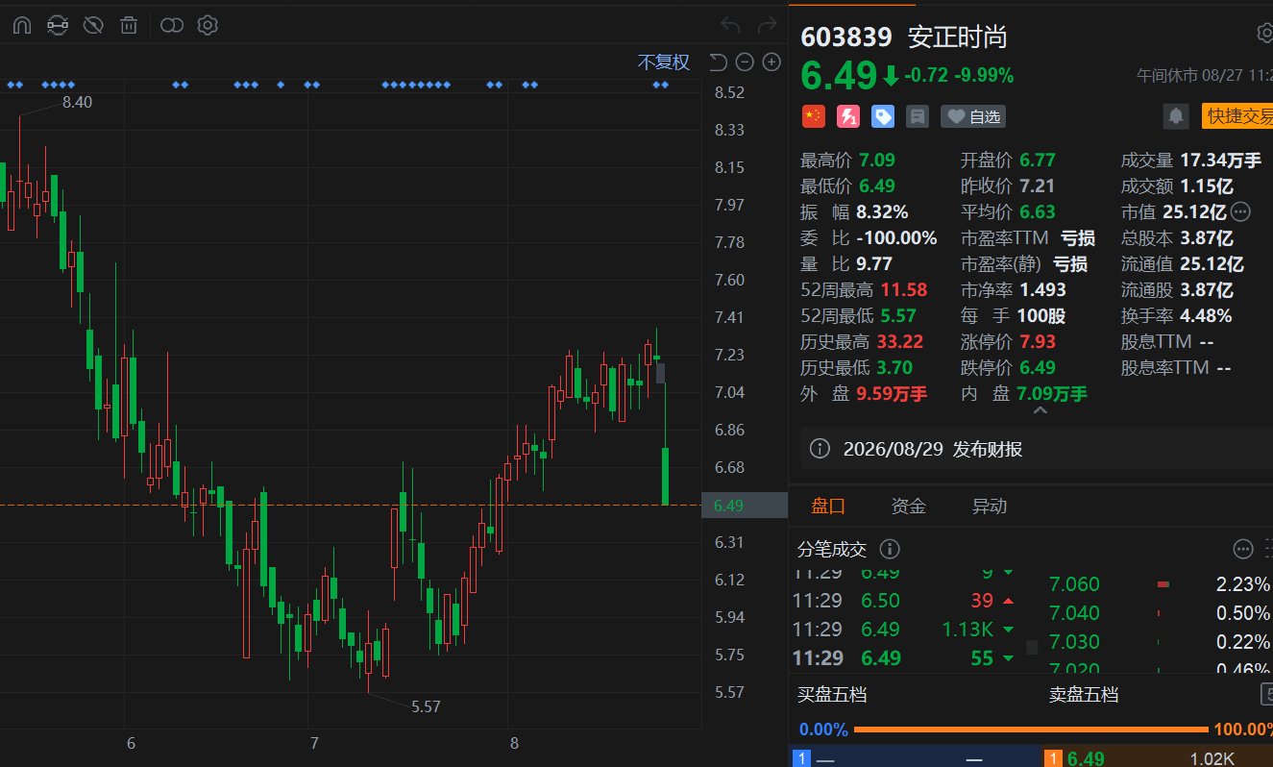Click the 外盘 9.59万手 value

click(892, 393)
